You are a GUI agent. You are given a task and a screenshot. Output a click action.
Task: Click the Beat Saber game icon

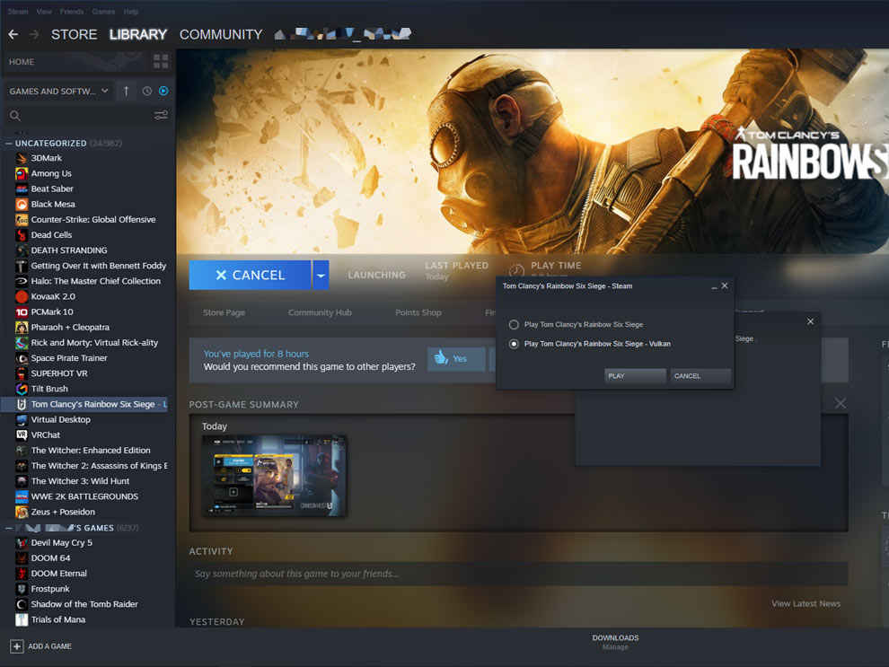pyautogui.click(x=22, y=189)
